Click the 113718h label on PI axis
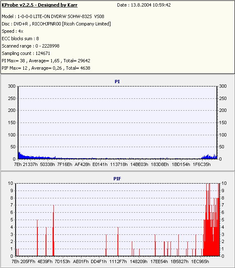 pos(119,165)
